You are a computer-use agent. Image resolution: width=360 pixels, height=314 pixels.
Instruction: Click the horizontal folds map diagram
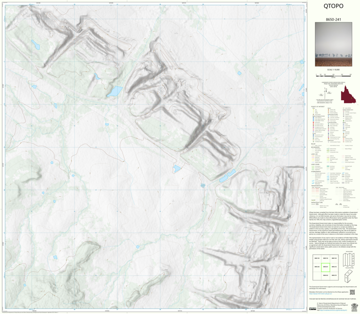point(349,259)
